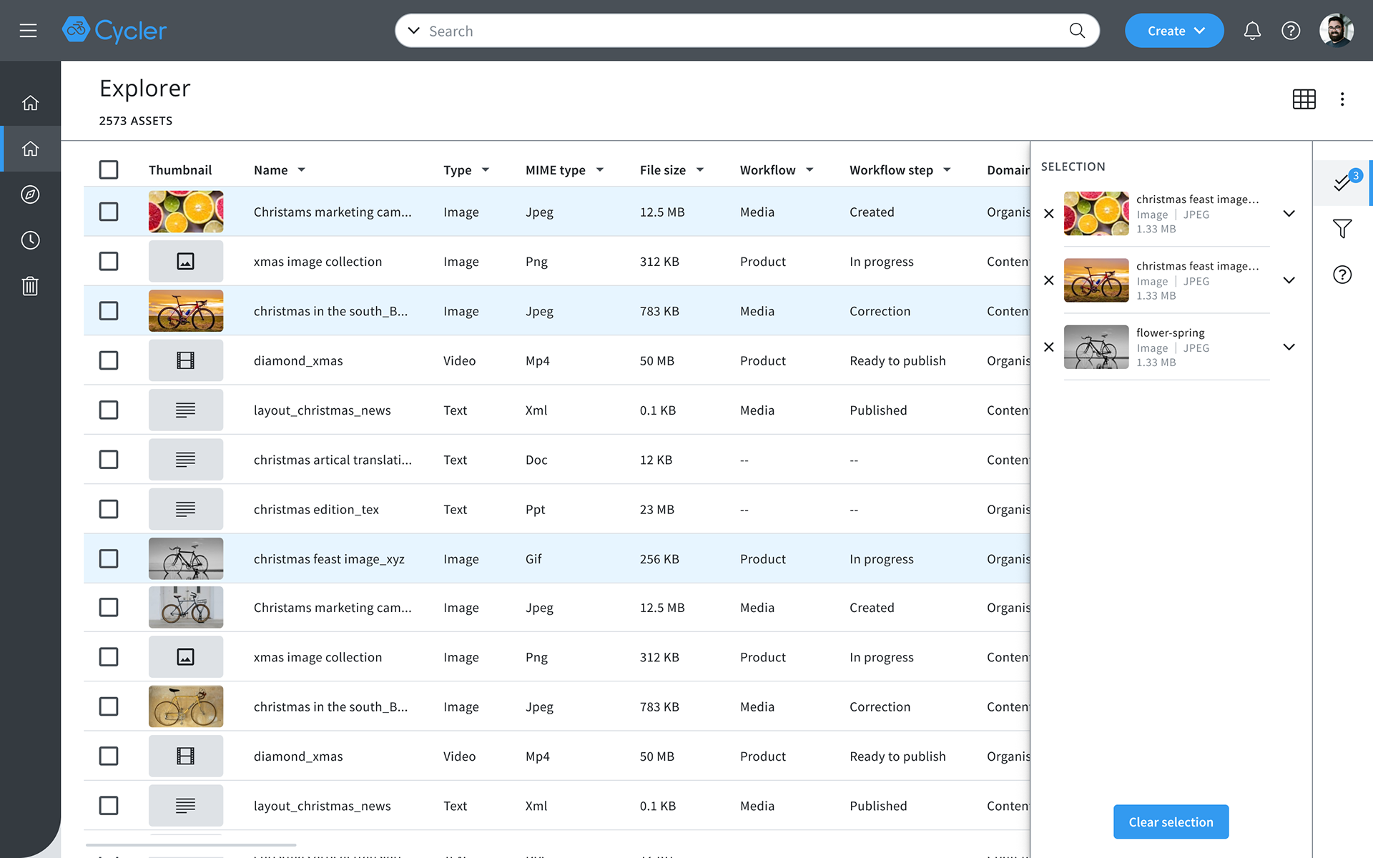1373x858 pixels.
Task: Open the selection panel tab with badge
Action: 1342,183
